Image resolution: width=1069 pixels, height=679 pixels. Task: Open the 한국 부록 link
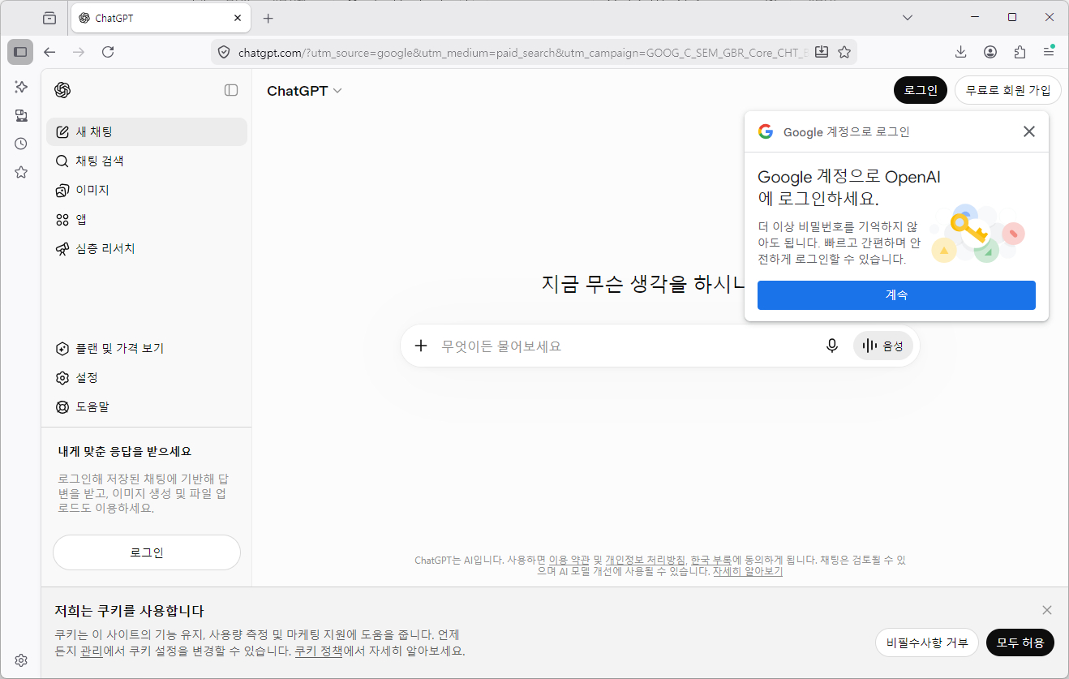(711, 560)
